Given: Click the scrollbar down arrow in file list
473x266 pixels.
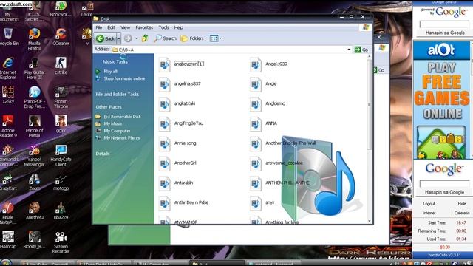Looking at the screenshot, I should (x=370, y=221).
